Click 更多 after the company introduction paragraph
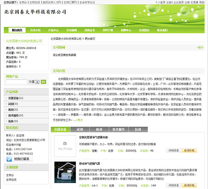Image resolution: width=208 pixels, height=189 pixels. 79,120
